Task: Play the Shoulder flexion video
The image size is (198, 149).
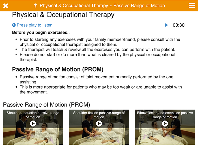Action: 99,123
